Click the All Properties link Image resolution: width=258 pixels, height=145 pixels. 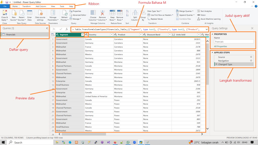[220, 46]
